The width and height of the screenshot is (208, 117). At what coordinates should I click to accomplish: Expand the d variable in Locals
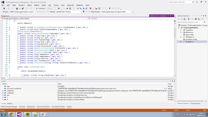3,100
